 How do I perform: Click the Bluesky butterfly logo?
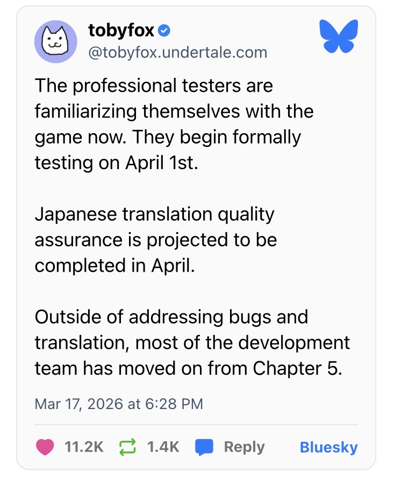pyautogui.click(x=339, y=36)
